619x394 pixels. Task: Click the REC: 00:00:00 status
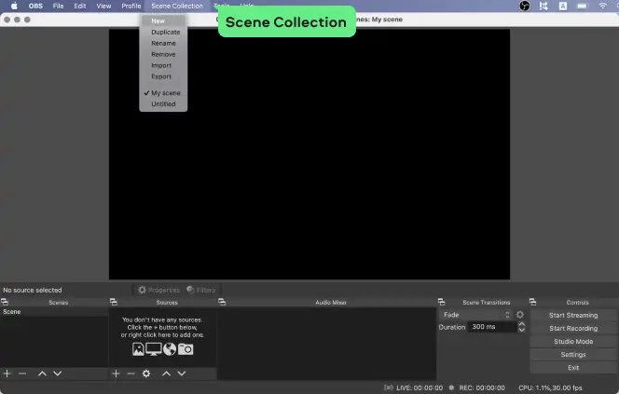[x=482, y=388]
